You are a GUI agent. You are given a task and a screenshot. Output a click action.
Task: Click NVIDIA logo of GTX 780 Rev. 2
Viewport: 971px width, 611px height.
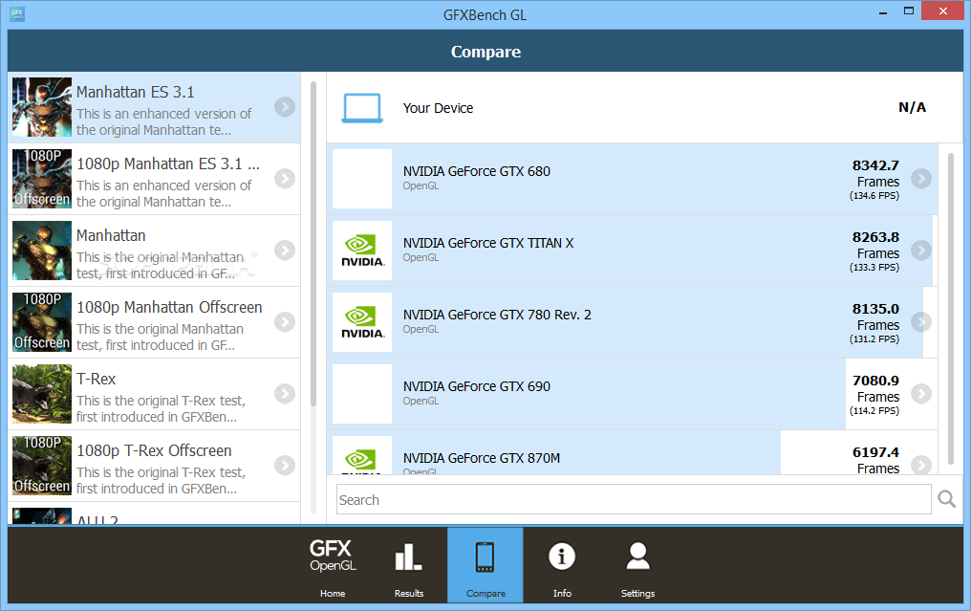tap(362, 322)
